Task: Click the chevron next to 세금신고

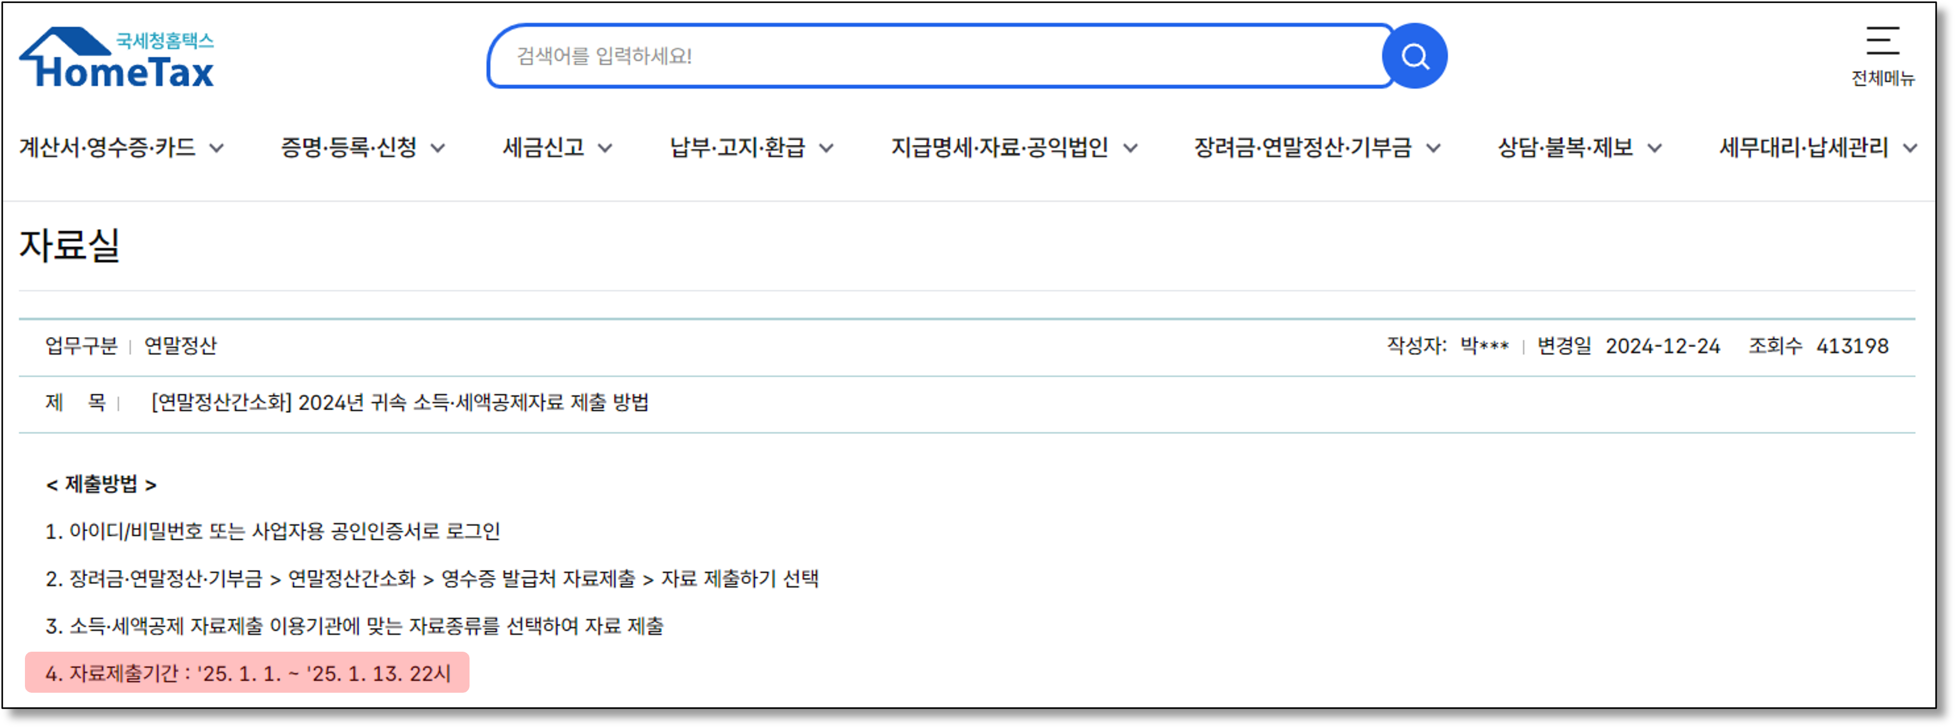Action: coord(605,149)
